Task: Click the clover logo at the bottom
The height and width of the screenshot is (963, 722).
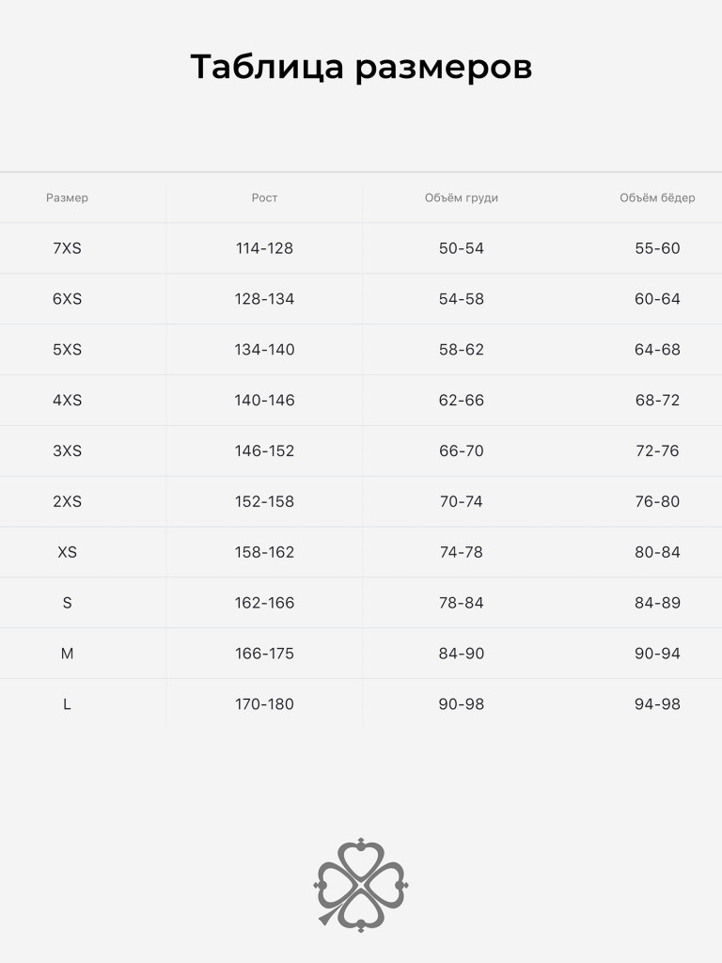Action: coord(361,884)
